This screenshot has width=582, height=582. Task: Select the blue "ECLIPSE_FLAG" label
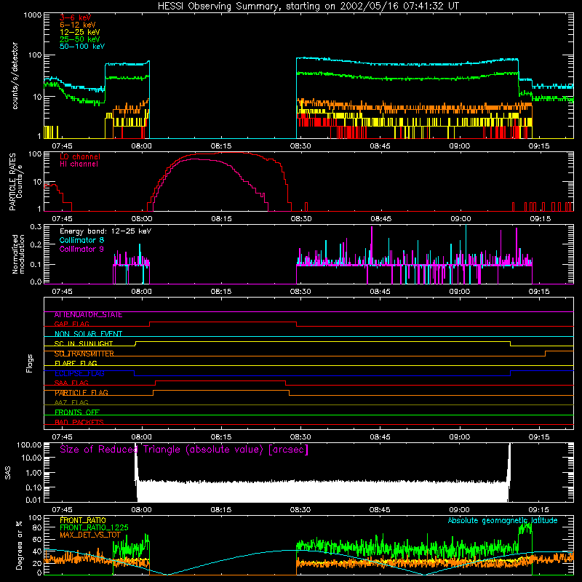click(x=79, y=373)
